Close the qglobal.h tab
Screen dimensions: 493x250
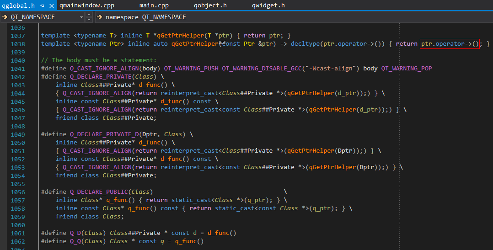pyautogui.click(x=52, y=5)
